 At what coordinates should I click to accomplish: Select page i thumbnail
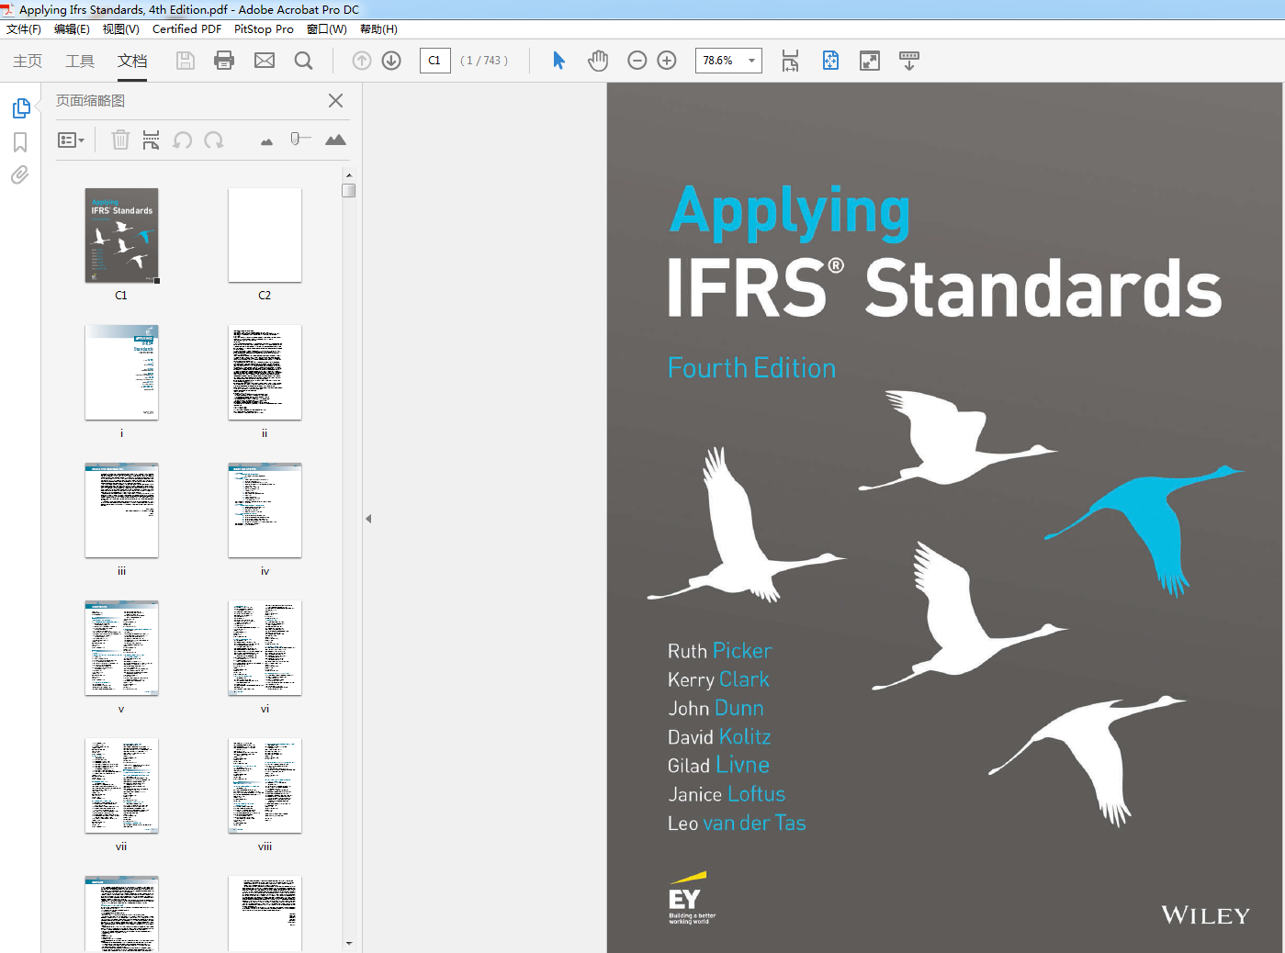[x=121, y=373]
